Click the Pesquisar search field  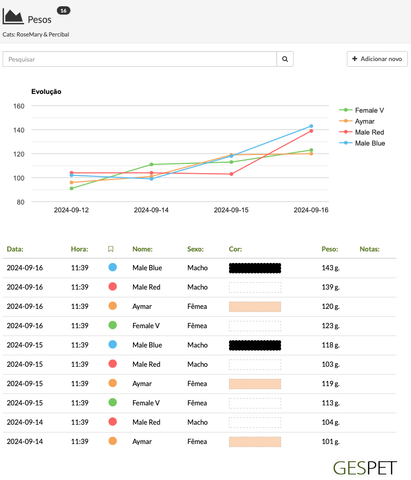(140, 59)
